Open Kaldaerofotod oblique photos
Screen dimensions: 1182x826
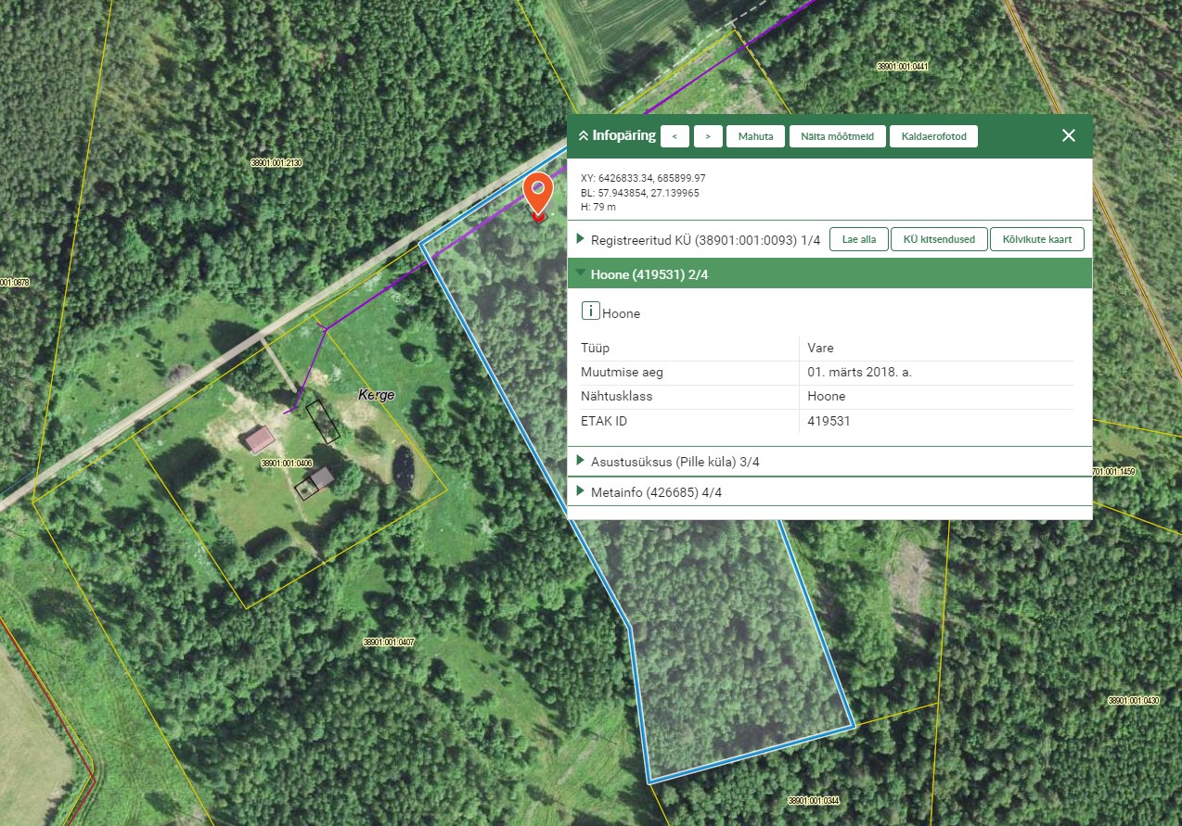(933, 136)
